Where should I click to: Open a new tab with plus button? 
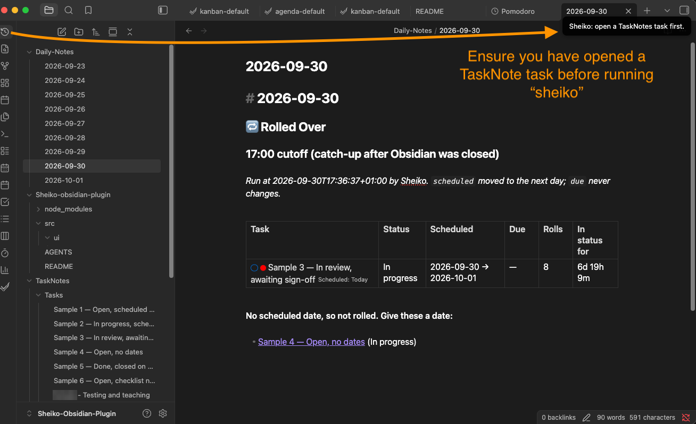[x=647, y=11]
